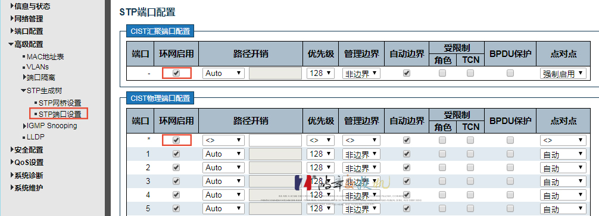
Task: Open aggregated port 优先级 128 dropdown
Action: 320,73
